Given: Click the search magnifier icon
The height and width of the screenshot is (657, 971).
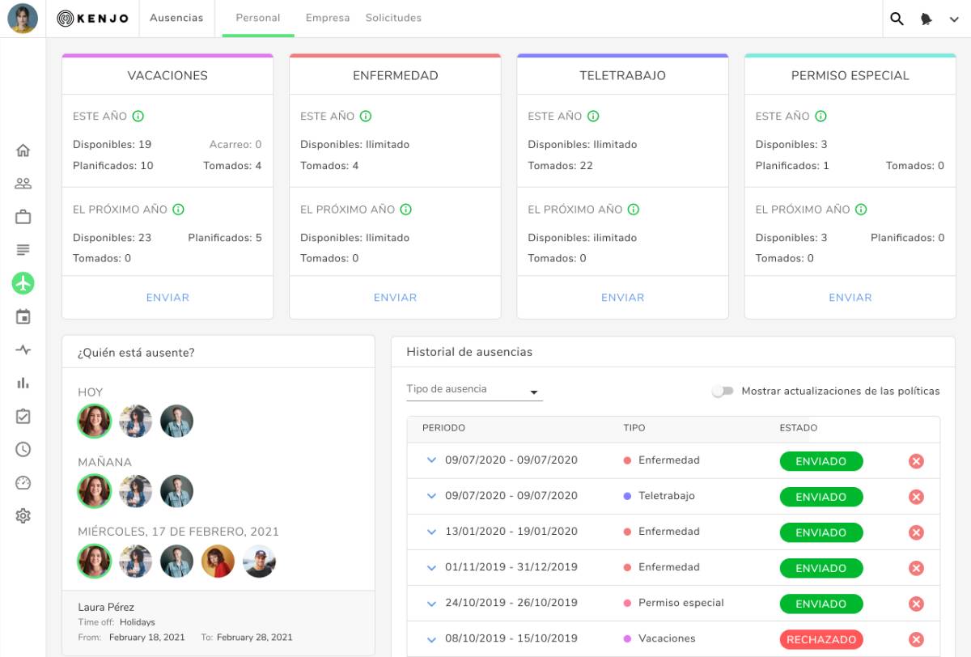Looking at the screenshot, I should 897,19.
